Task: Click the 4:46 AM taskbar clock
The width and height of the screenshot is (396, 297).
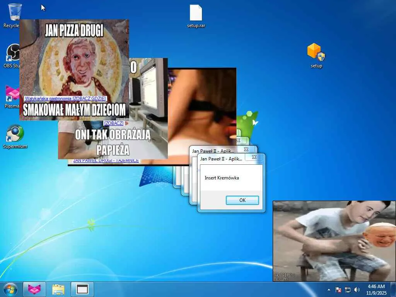Action: point(376,290)
